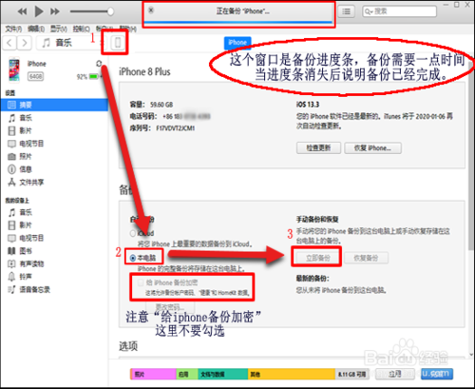Viewport: 475px width, 389px height.
Task: Click the 恢复备份 button
Action: [x=366, y=258]
